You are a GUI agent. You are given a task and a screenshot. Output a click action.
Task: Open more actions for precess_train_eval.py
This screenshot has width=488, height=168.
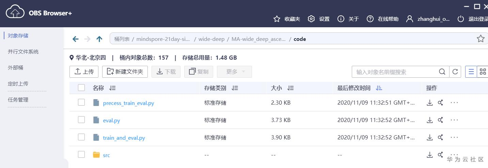tap(454, 102)
